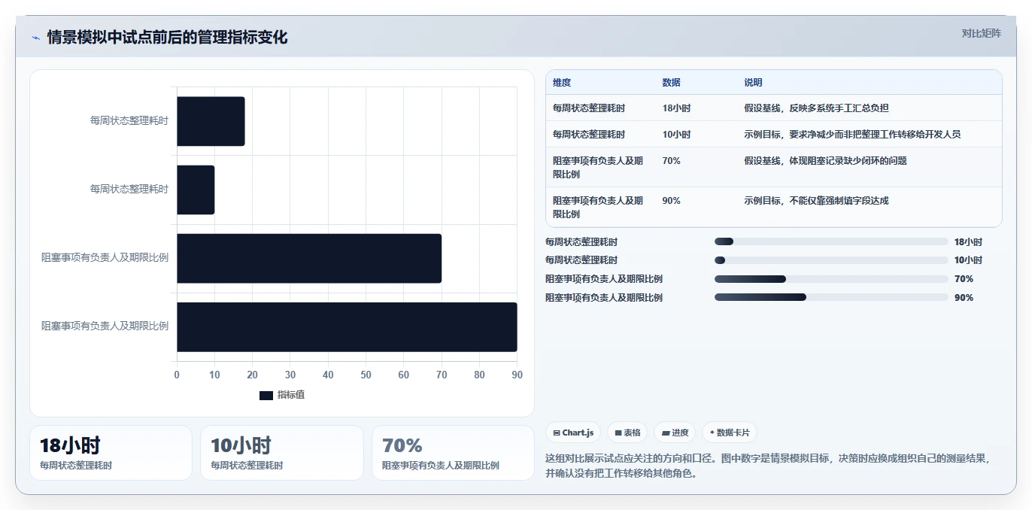Click the page title 情景模拟中试点前后的管理指标变化
The height and width of the screenshot is (510, 1032).
point(167,38)
